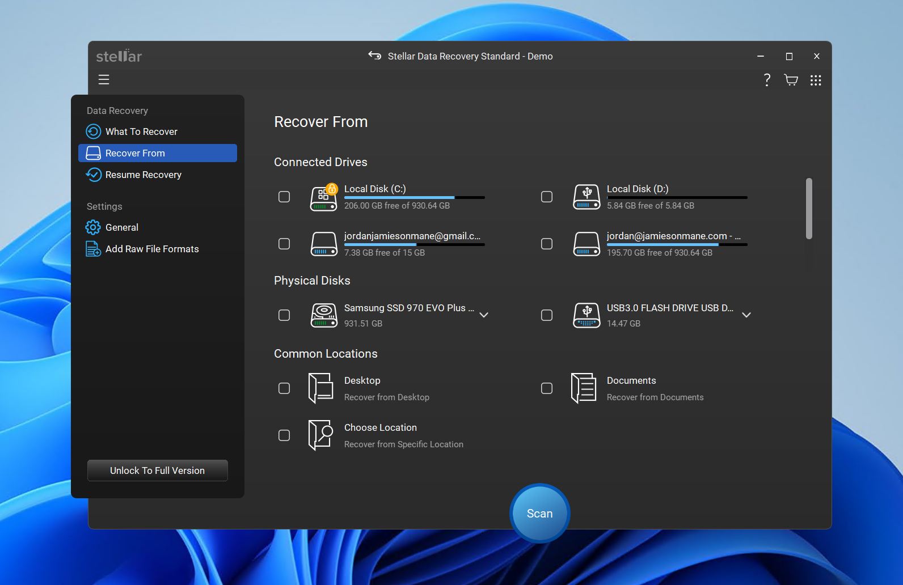Open the shopping cart icon
This screenshot has width=903, height=585.
(791, 80)
